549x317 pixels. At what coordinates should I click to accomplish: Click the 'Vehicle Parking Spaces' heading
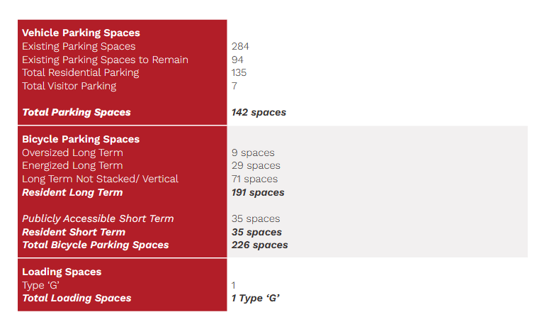[81, 33]
